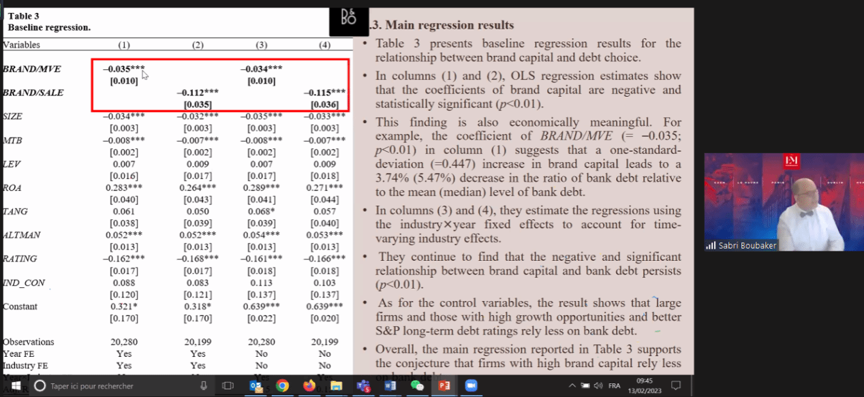This screenshot has width=864, height=397.
Task: Open the Zoom app from taskbar
Action: point(471,386)
